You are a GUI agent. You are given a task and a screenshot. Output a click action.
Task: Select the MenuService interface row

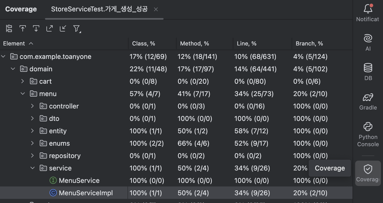coord(79,180)
